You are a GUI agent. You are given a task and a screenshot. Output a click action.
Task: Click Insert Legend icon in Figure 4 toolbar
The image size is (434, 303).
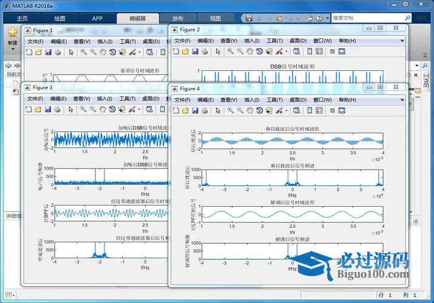pos(319,110)
